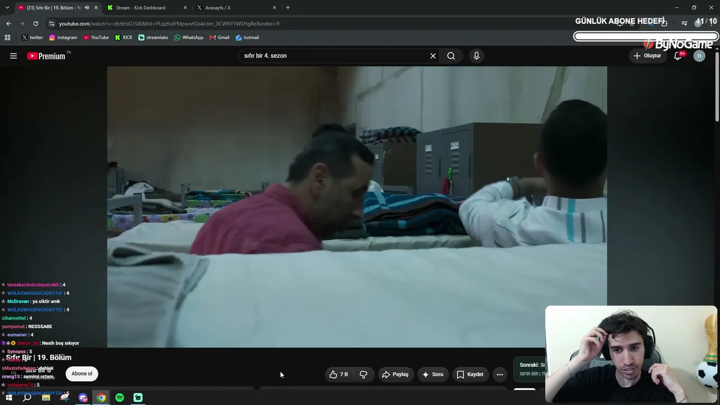Open the Chrome apps grid shortcut
Screen dimensions: 720x405
pyautogui.click(x=7, y=38)
